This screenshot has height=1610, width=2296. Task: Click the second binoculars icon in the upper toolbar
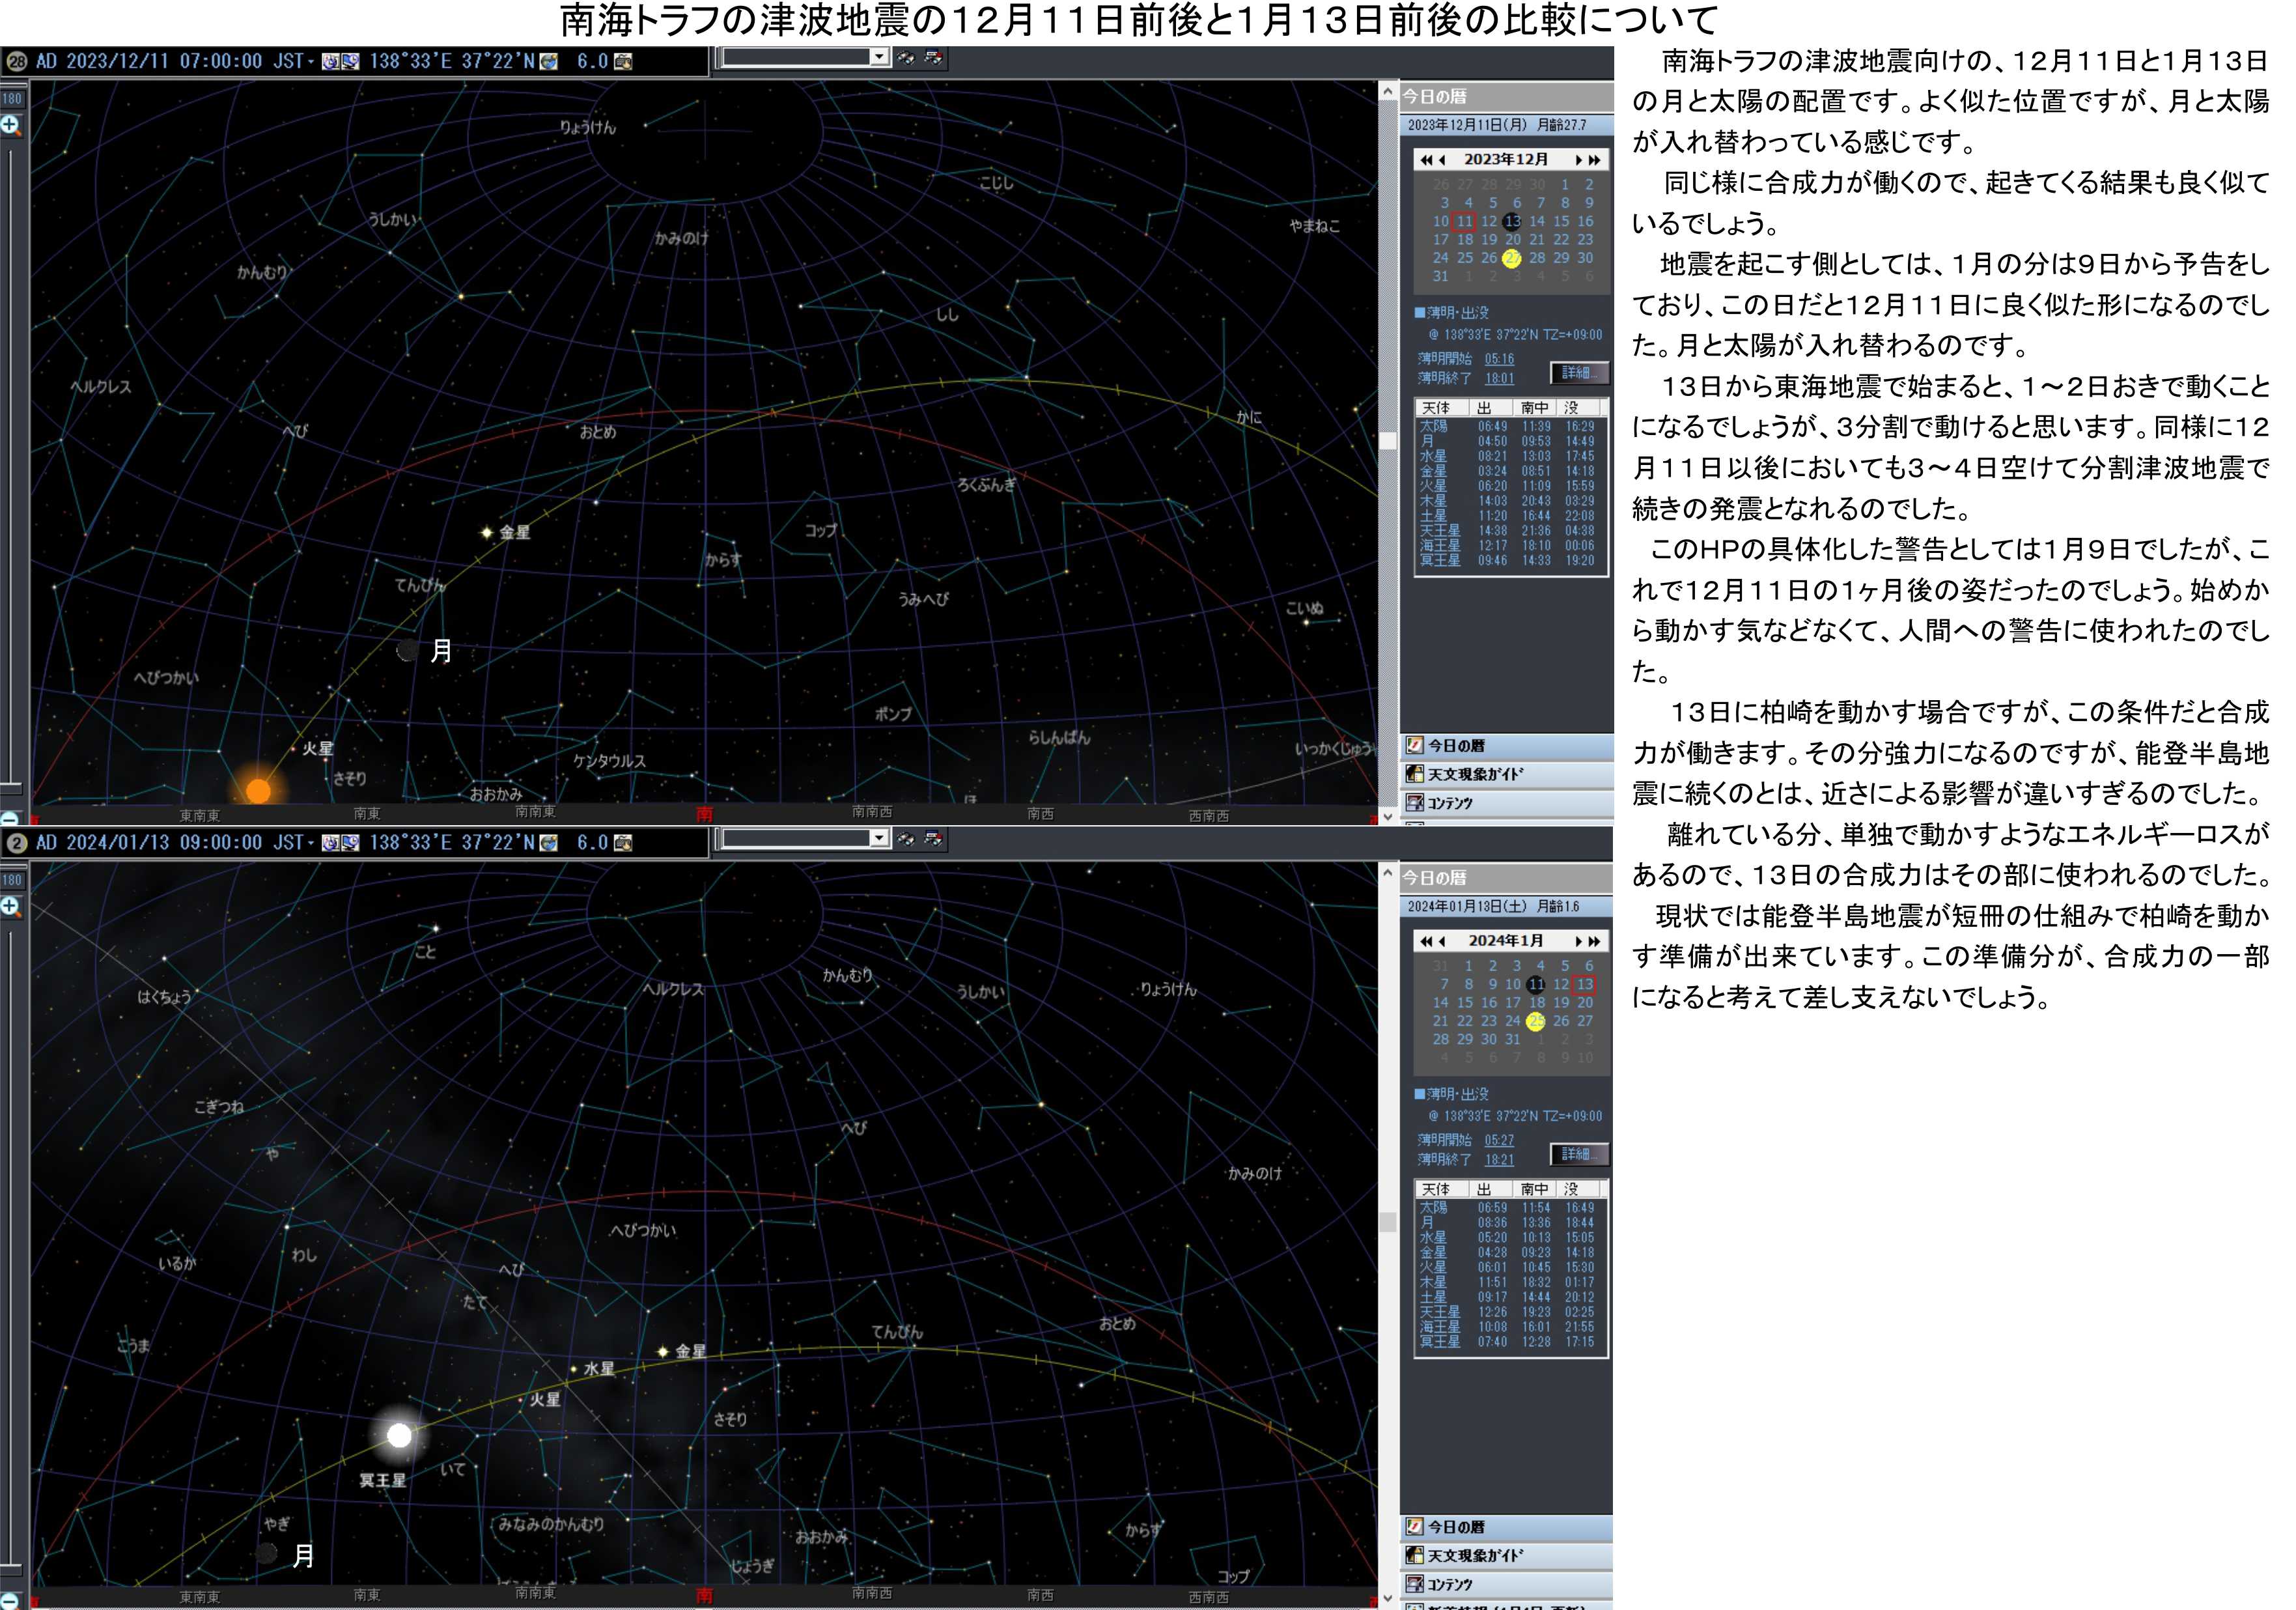coord(933,58)
